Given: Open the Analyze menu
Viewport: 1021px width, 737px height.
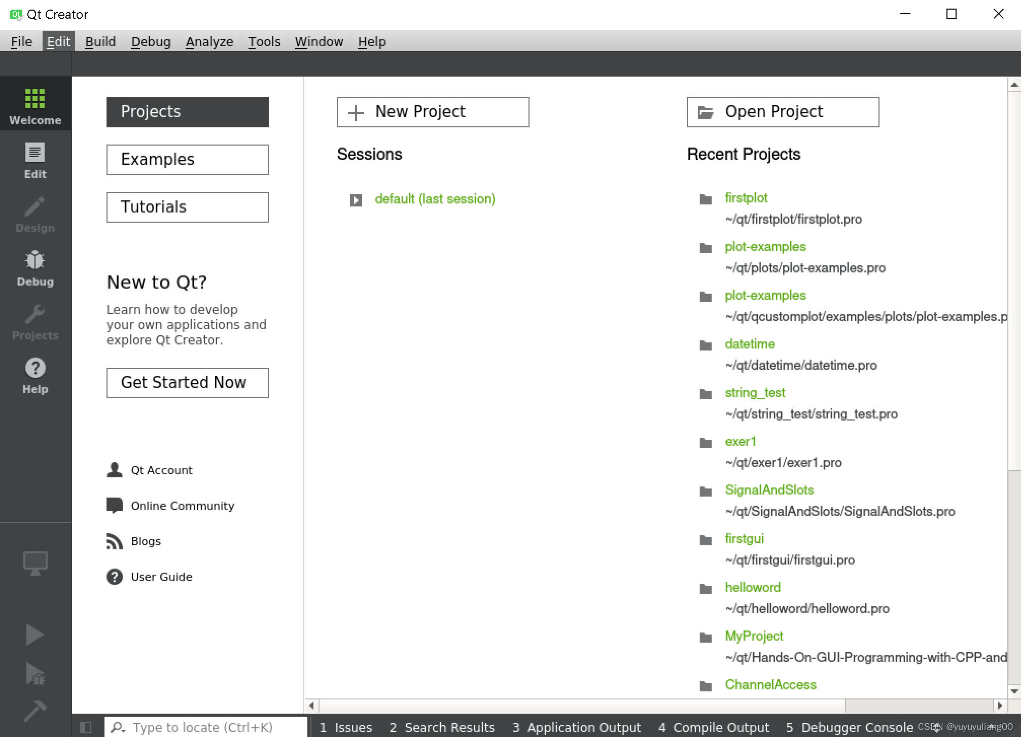Looking at the screenshot, I should click(209, 42).
